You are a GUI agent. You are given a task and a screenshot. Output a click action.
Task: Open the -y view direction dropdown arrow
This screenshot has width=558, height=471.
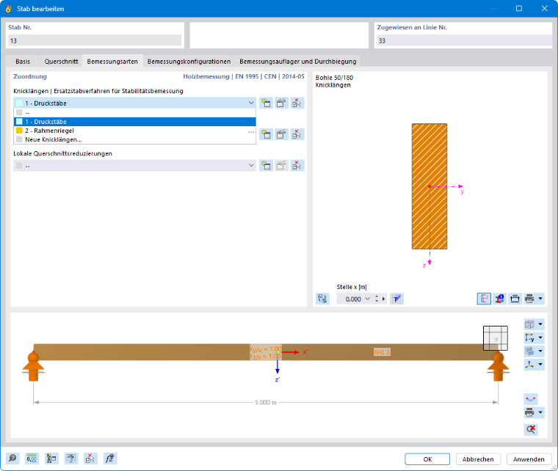click(x=540, y=337)
